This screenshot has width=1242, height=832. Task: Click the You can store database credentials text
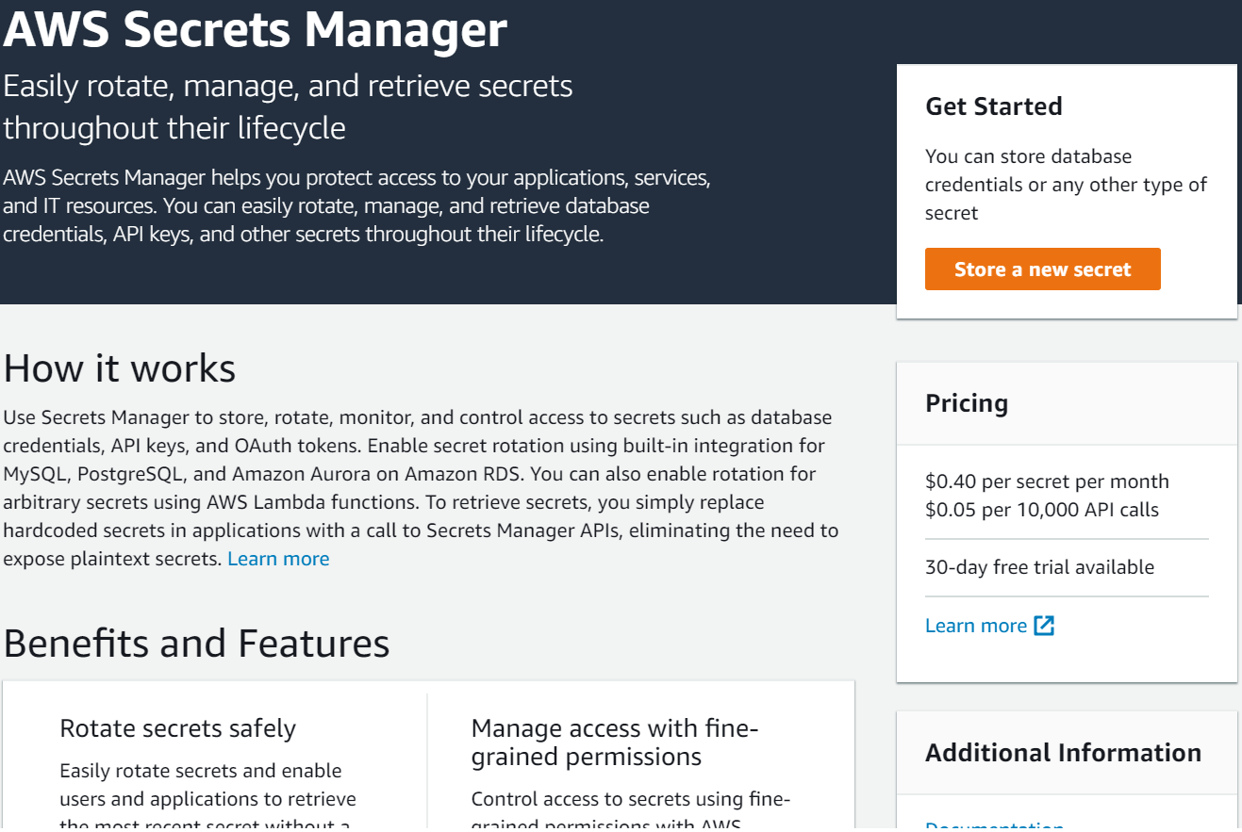coord(1066,185)
